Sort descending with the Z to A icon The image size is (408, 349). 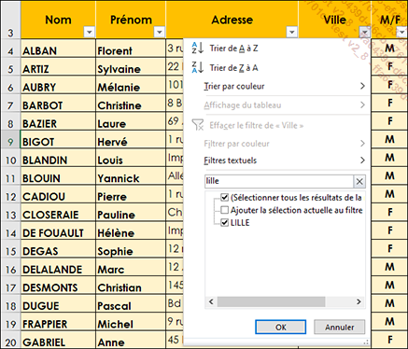click(x=197, y=67)
